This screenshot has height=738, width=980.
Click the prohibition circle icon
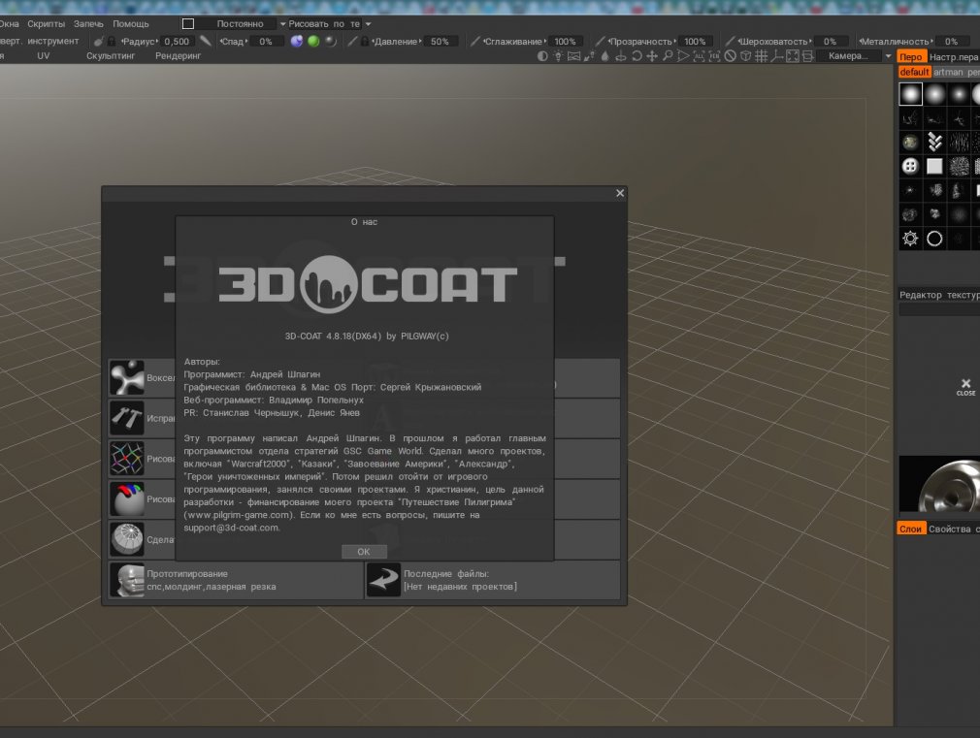(x=730, y=56)
